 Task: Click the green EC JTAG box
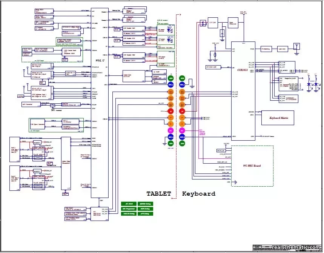(129, 204)
